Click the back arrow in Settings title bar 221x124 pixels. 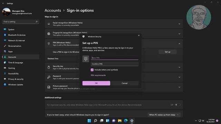[x=3, y=3]
